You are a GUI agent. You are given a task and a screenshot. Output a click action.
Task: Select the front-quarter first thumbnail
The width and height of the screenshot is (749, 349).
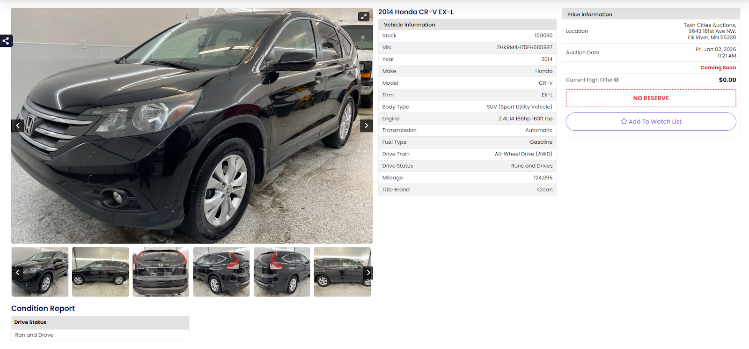[x=40, y=272]
